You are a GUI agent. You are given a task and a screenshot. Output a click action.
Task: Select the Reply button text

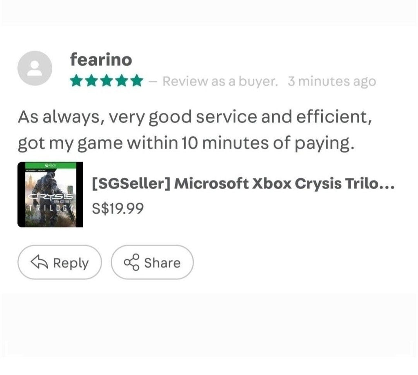tap(71, 263)
